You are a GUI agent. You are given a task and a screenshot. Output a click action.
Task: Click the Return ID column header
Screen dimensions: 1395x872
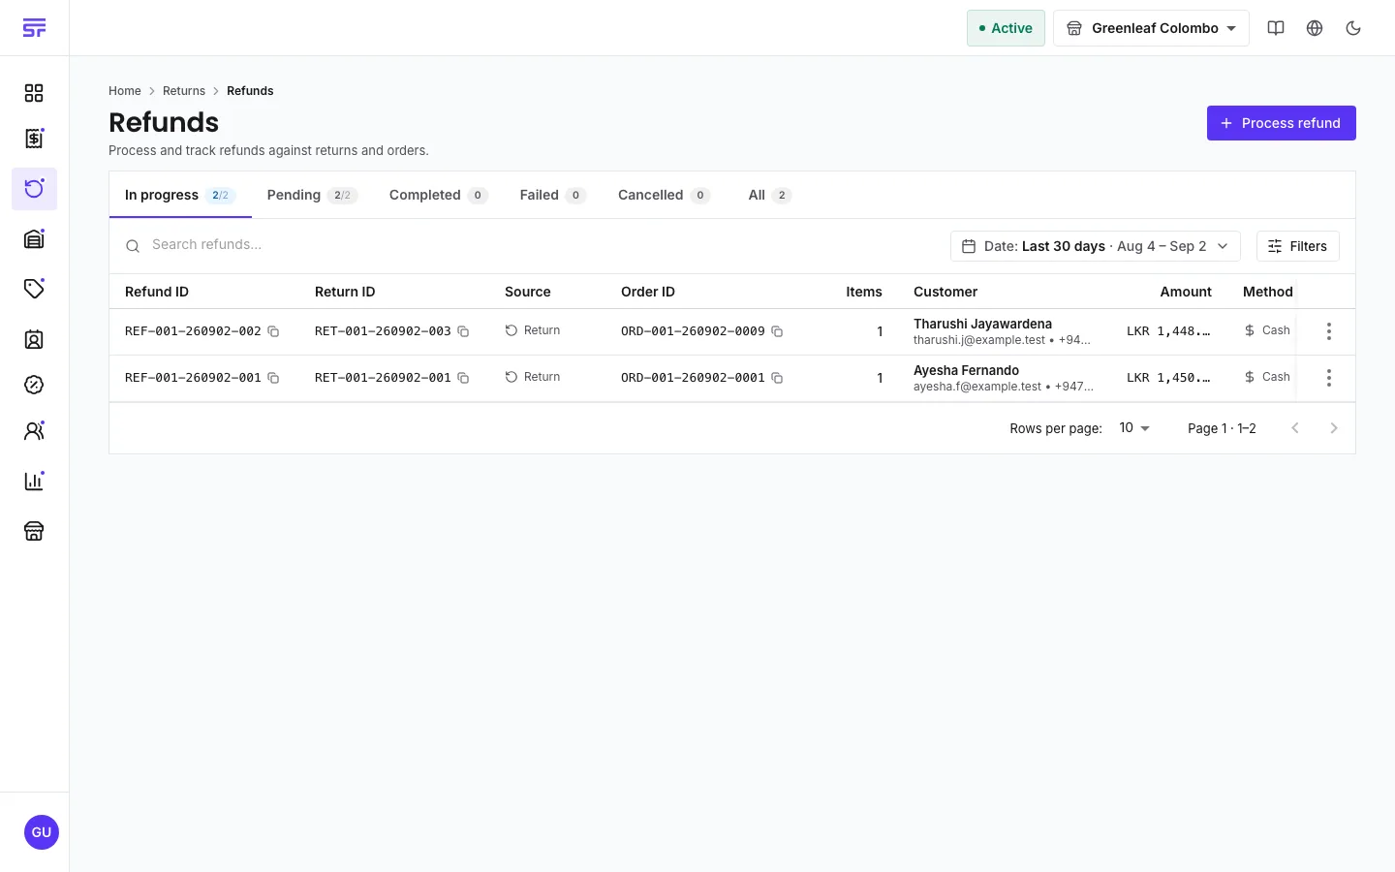345,292
